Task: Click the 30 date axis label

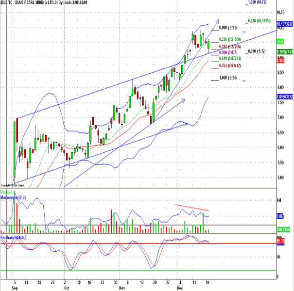Action: 116,282
